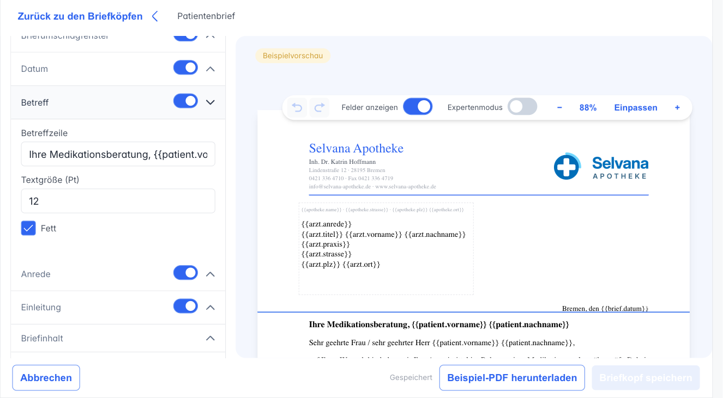
Task: Click the Patientenbrief breadcrumb label
Action: (x=206, y=16)
